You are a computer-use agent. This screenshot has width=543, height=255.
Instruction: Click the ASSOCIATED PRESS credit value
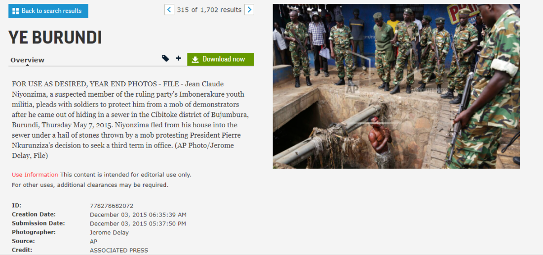[119, 251]
